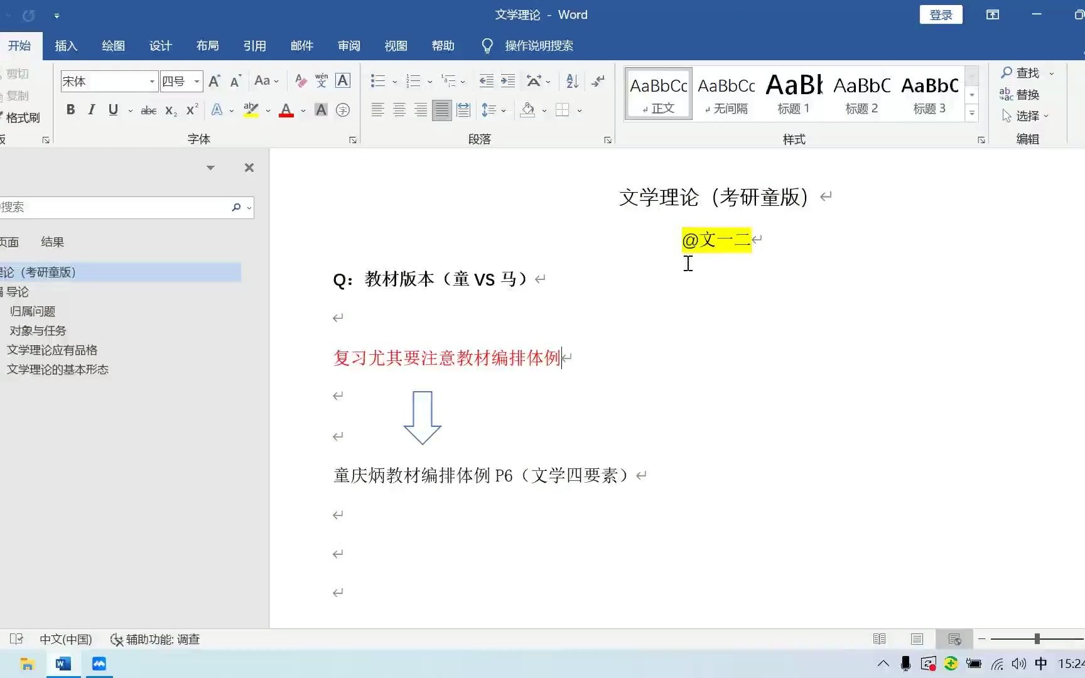Image resolution: width=1085 pixels, height=678 pixels.
Task: Toggle italic formatting
Action: 92,110
